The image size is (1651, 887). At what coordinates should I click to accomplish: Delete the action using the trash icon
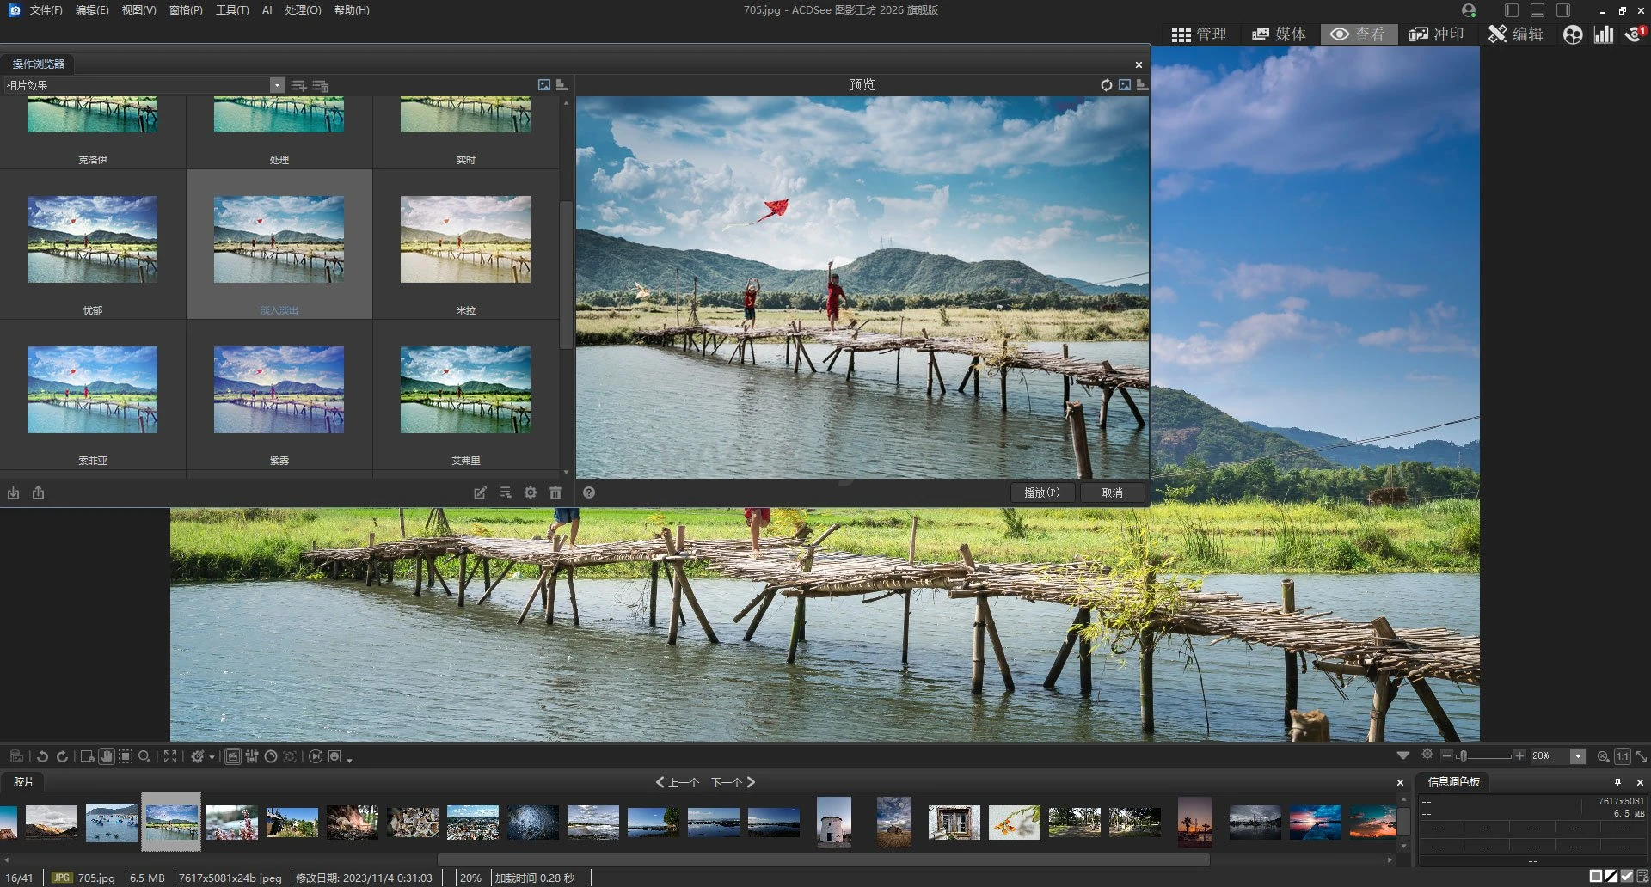click(555, 492)
